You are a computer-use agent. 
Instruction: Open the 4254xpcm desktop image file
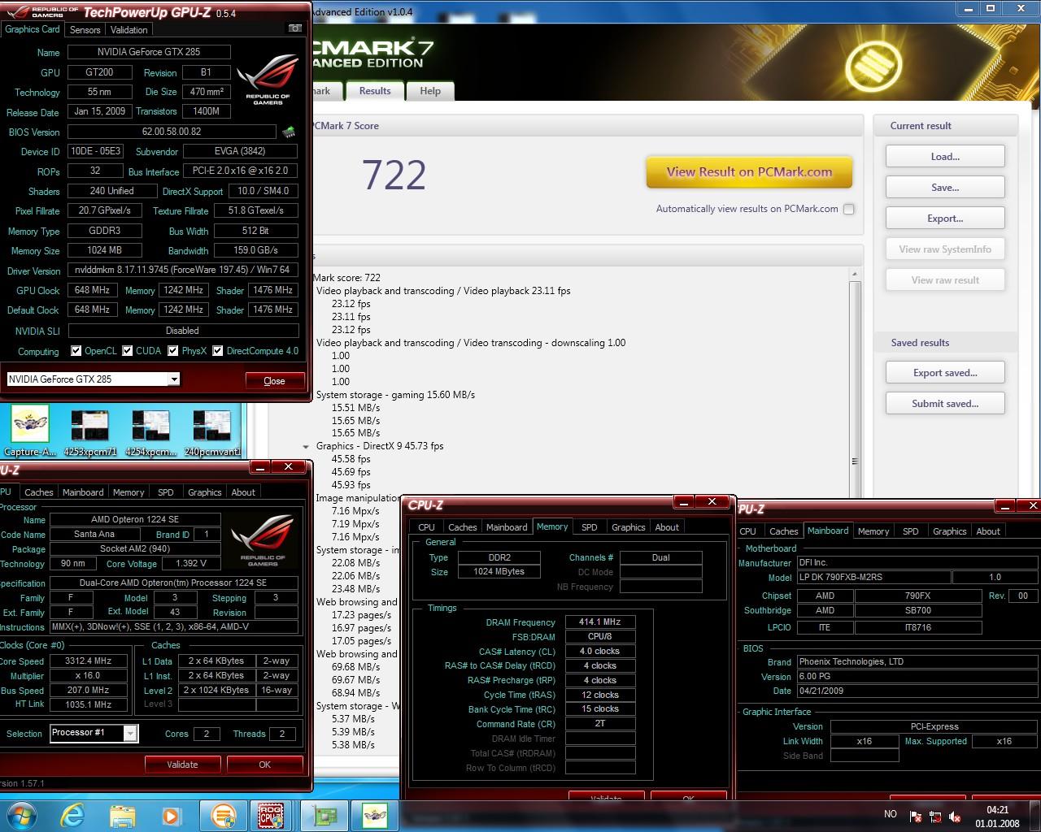click(150, 433)
